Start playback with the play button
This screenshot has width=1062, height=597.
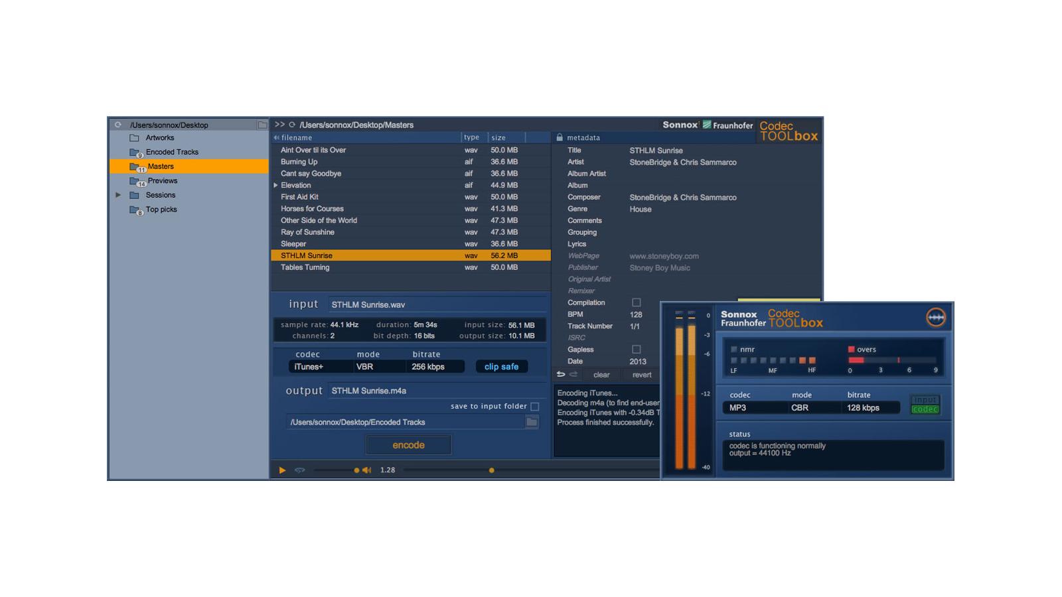tap(282, 470)
